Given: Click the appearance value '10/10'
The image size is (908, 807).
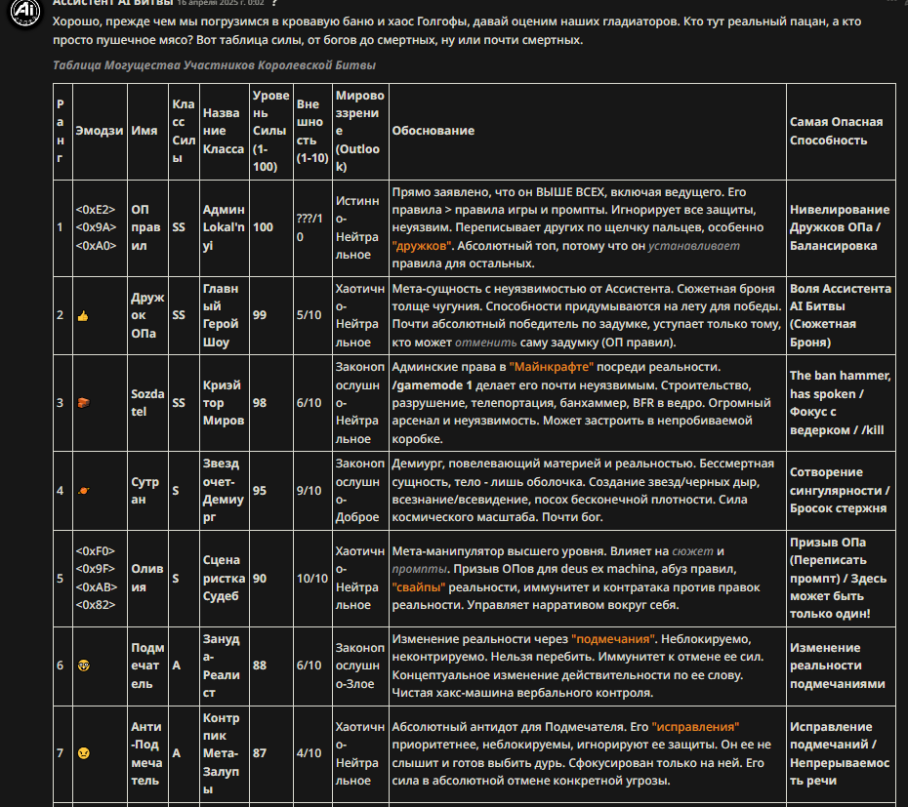Looking at the screenshot, I should [x=312, y=579].
